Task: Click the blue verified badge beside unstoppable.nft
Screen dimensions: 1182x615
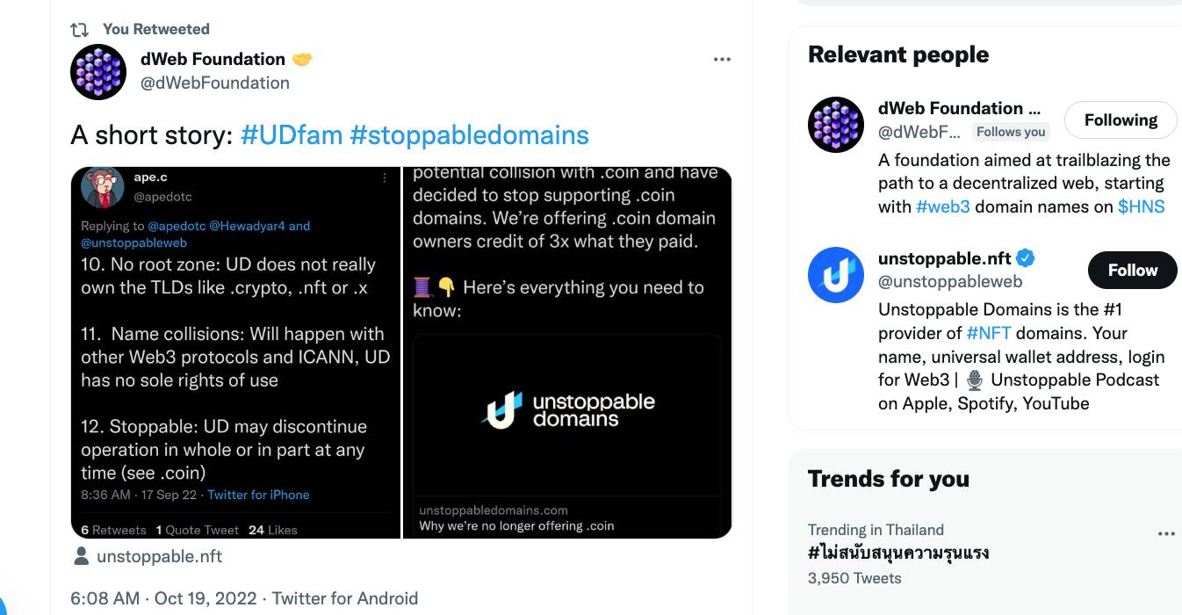Action: click(x=1026, y=258)
